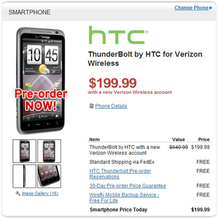Click the SMARTPHONE section header

point(29,13)
